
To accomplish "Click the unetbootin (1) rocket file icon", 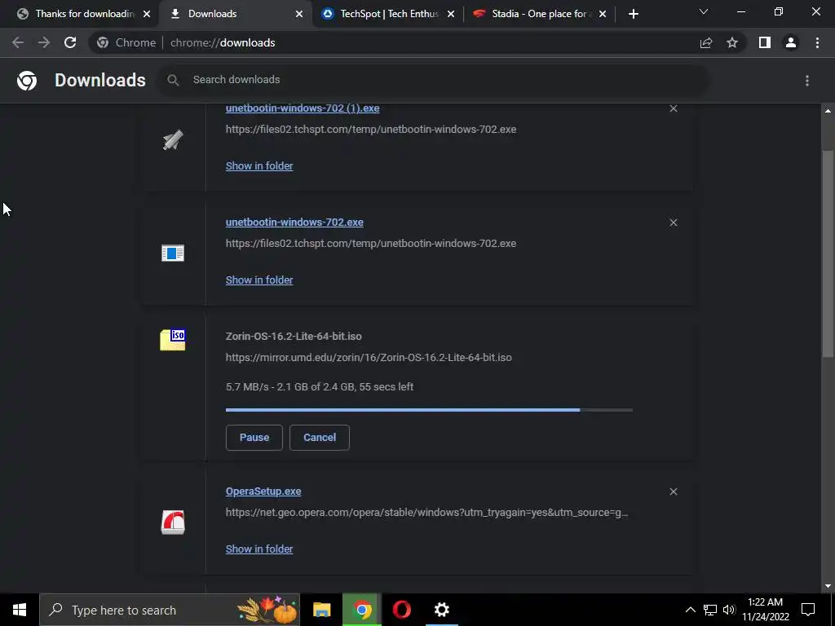I will [173, 139].
